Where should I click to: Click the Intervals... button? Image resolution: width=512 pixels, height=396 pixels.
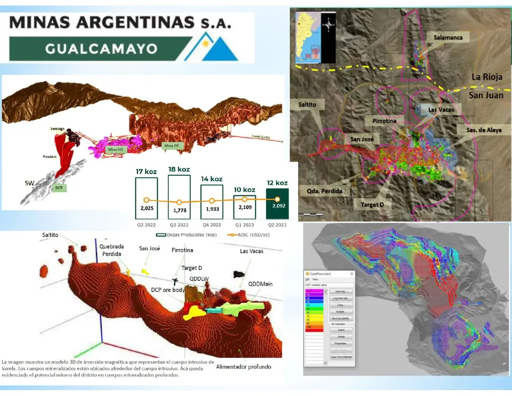click(341, 291)
